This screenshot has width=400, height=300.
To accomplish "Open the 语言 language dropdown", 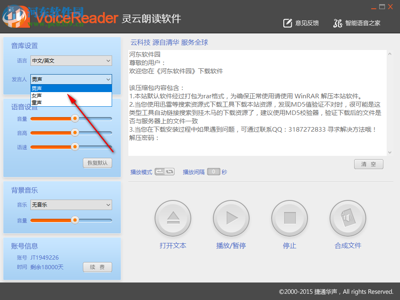I will [71, 60].
